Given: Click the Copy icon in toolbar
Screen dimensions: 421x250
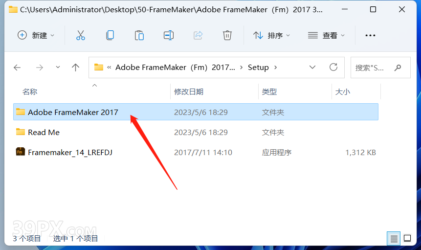Looking at the screenshot, I should 110,35.
